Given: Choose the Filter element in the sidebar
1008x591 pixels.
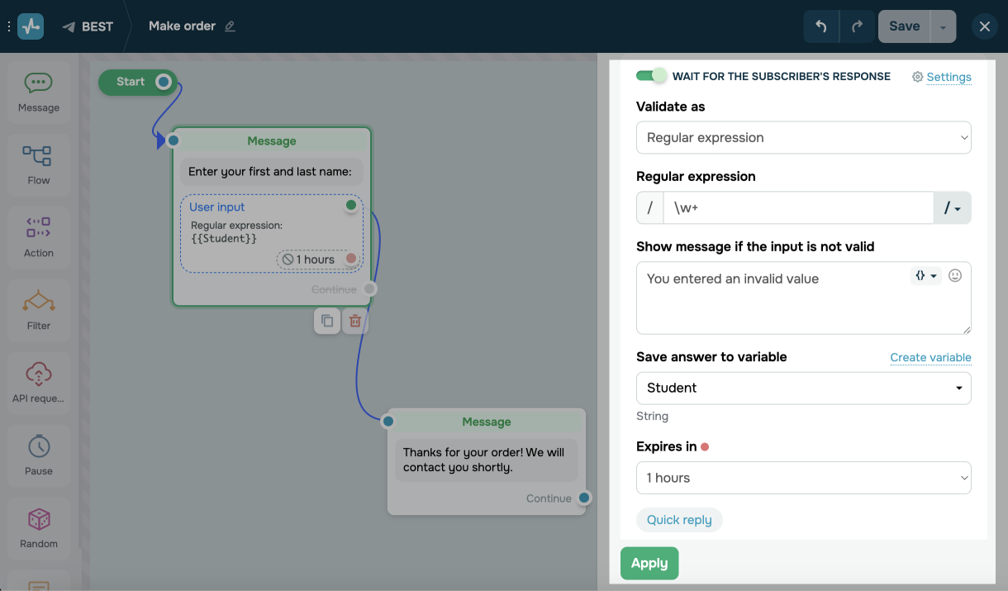Looking at the screenshot, I should coord(38,309).
